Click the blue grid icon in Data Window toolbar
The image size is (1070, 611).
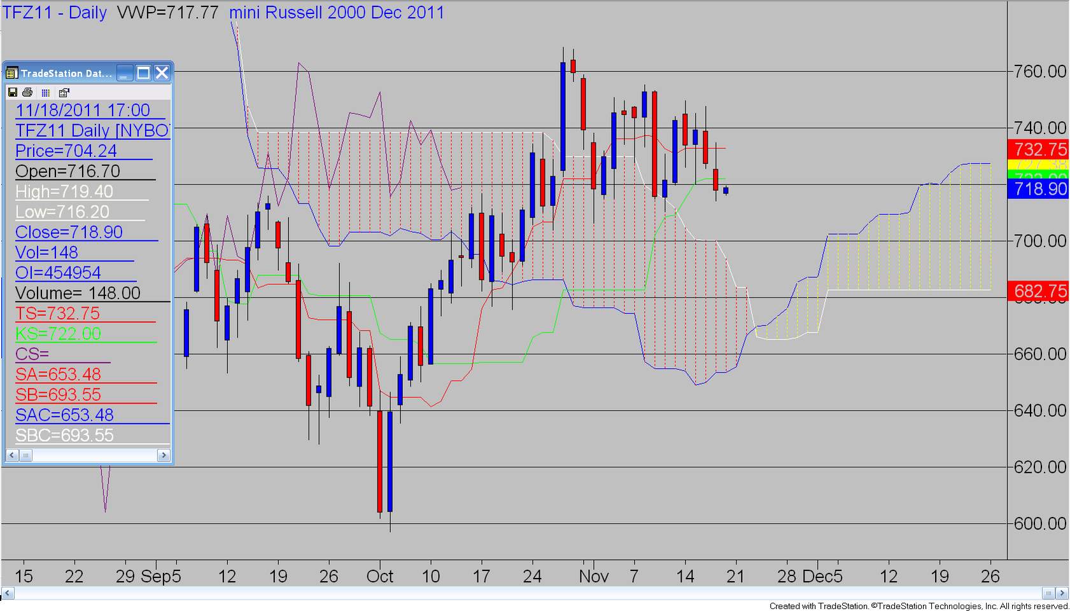45,93
